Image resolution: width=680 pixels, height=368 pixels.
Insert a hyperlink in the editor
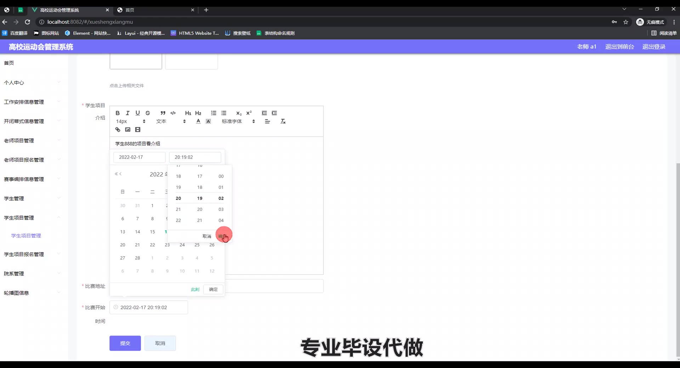pyautogui.click(x=118, y=130)
